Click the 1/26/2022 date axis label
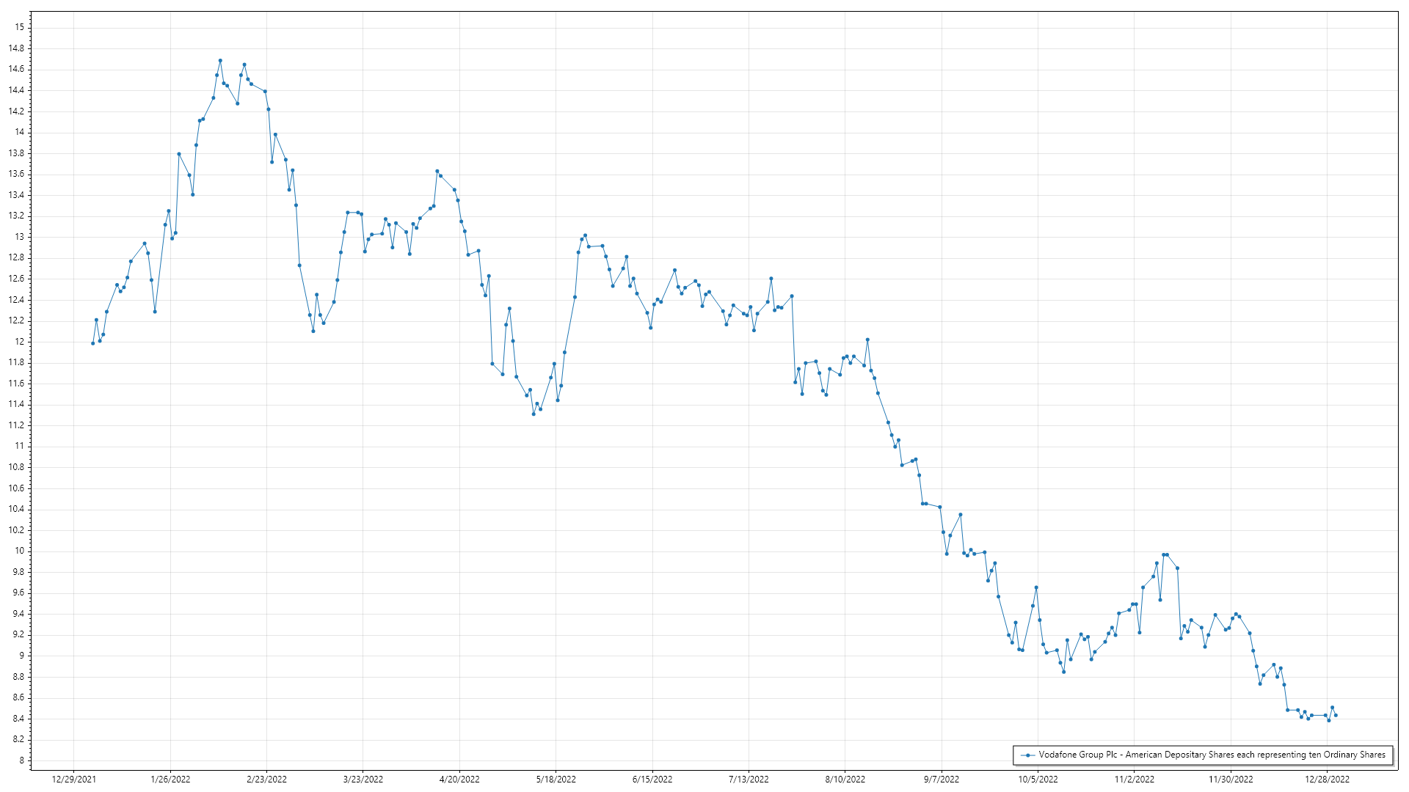1409x792 pixels. [x=170, y=780]
